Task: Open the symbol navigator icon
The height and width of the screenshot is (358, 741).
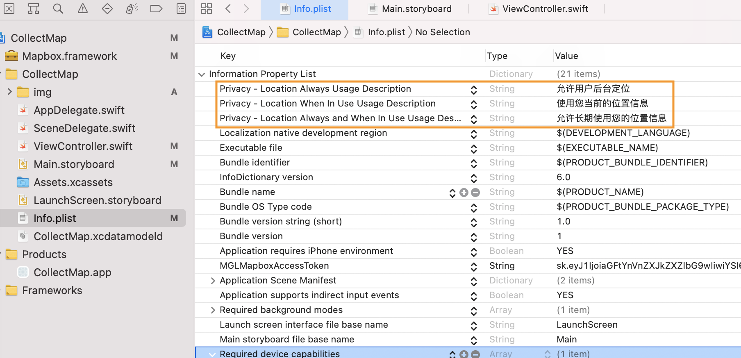Action: [x=34, y=9]
